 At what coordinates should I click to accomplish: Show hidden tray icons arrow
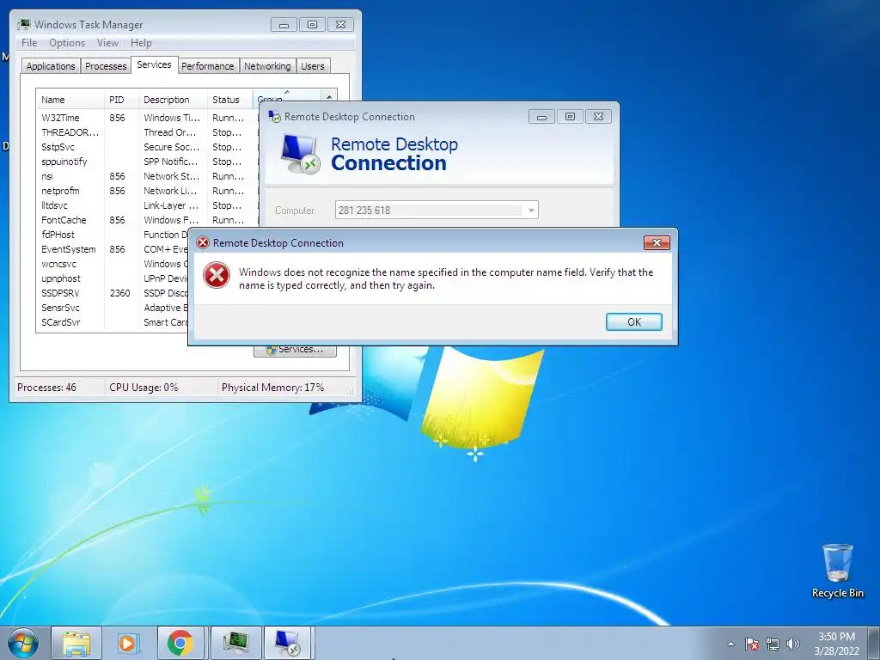click(x=730, y=644)
